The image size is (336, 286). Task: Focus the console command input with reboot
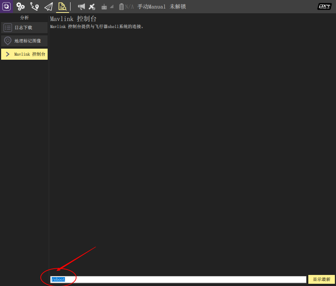[178, 279]
